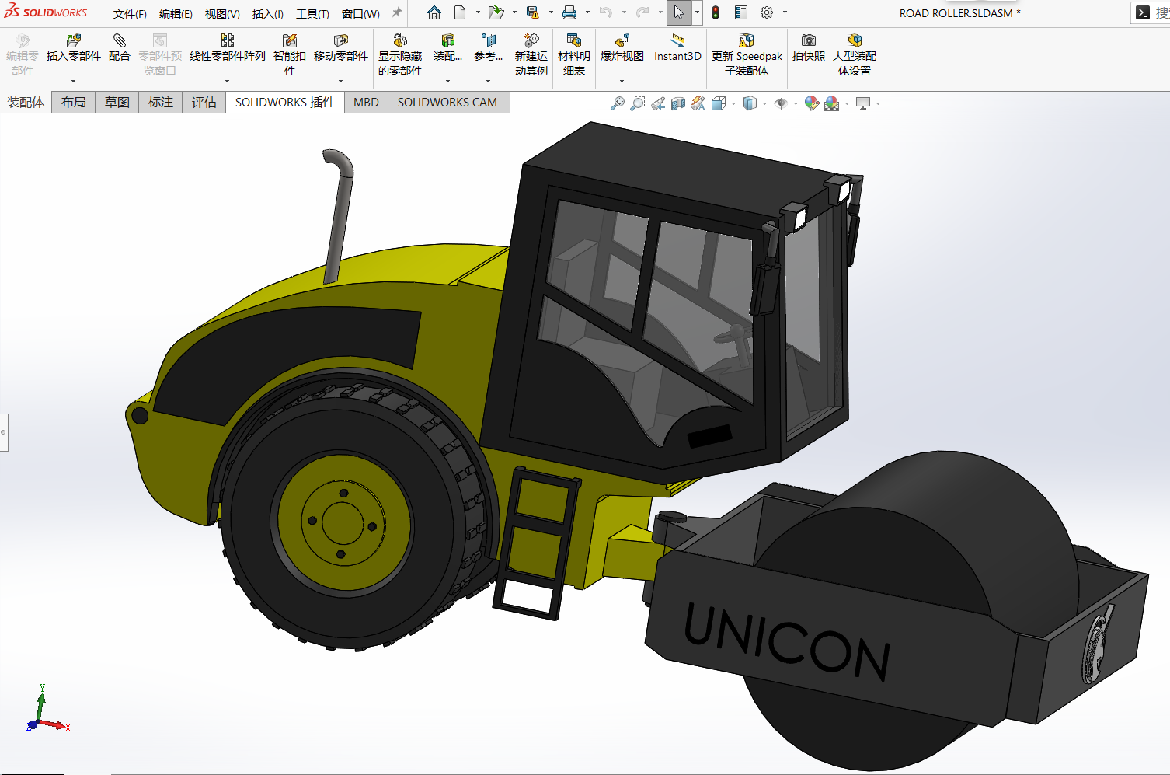Image resolution: width=1170 pixels, height=775 pixels.
Task: Click the Zoom to Fit icon
Action: pyautogui.click(x=618, y=103)
